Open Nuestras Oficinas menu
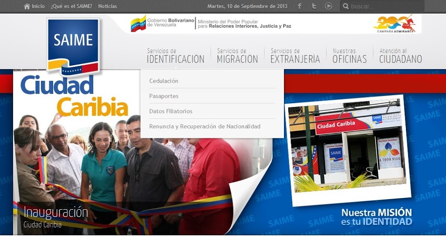 click(350, 56)
